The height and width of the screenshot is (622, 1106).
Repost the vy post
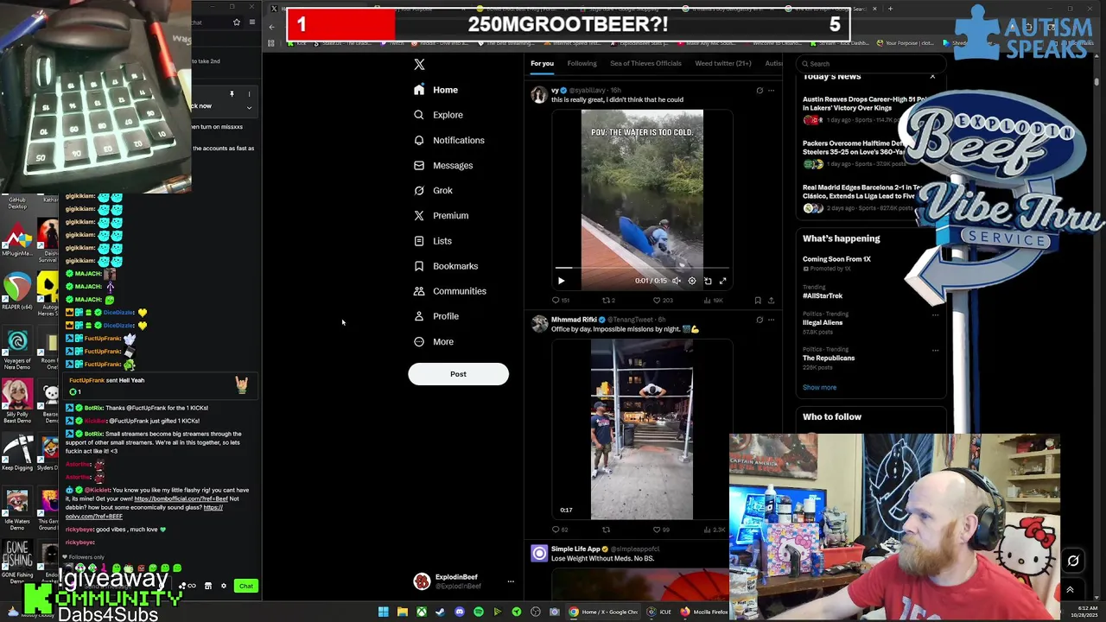(608, 301)
